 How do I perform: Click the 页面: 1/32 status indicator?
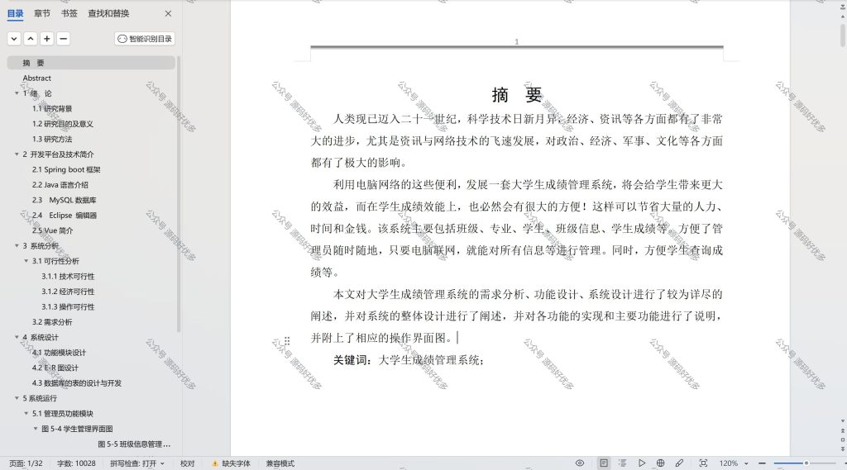tap(26, 463)
